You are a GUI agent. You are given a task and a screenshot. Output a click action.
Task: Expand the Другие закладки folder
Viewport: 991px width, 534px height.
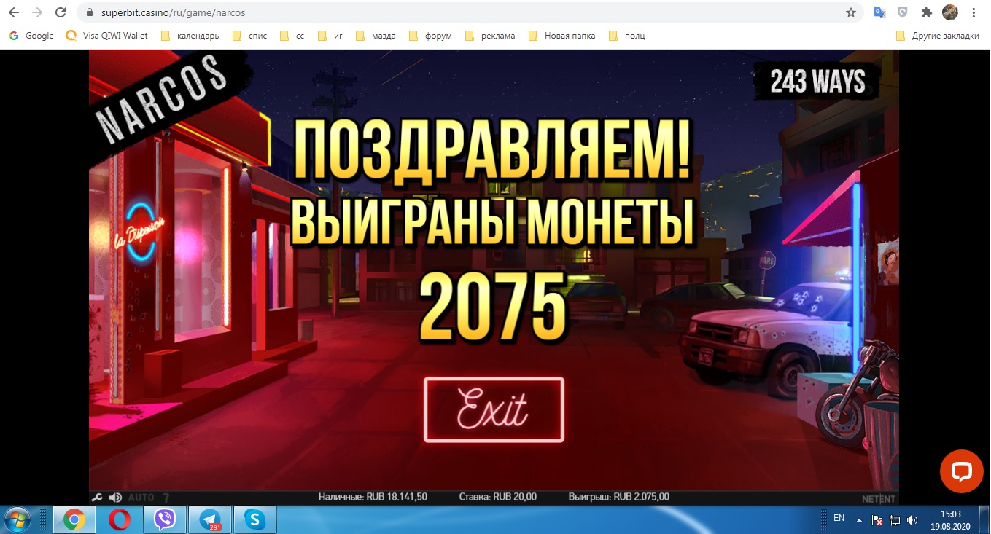tap(937, 36)
